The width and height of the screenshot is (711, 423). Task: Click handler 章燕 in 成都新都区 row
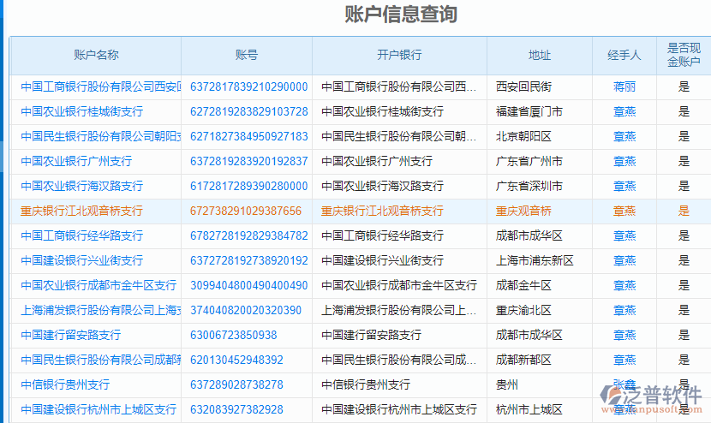pos(624,360)
